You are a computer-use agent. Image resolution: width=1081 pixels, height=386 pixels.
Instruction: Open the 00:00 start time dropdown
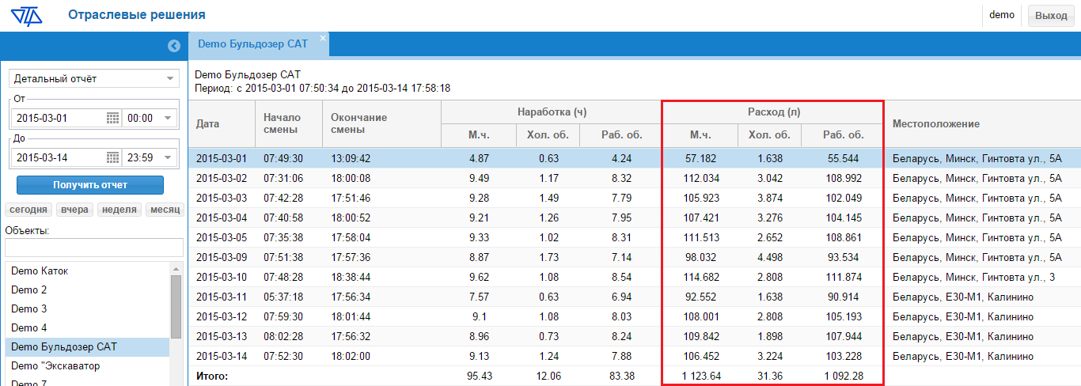pos(168,118)
